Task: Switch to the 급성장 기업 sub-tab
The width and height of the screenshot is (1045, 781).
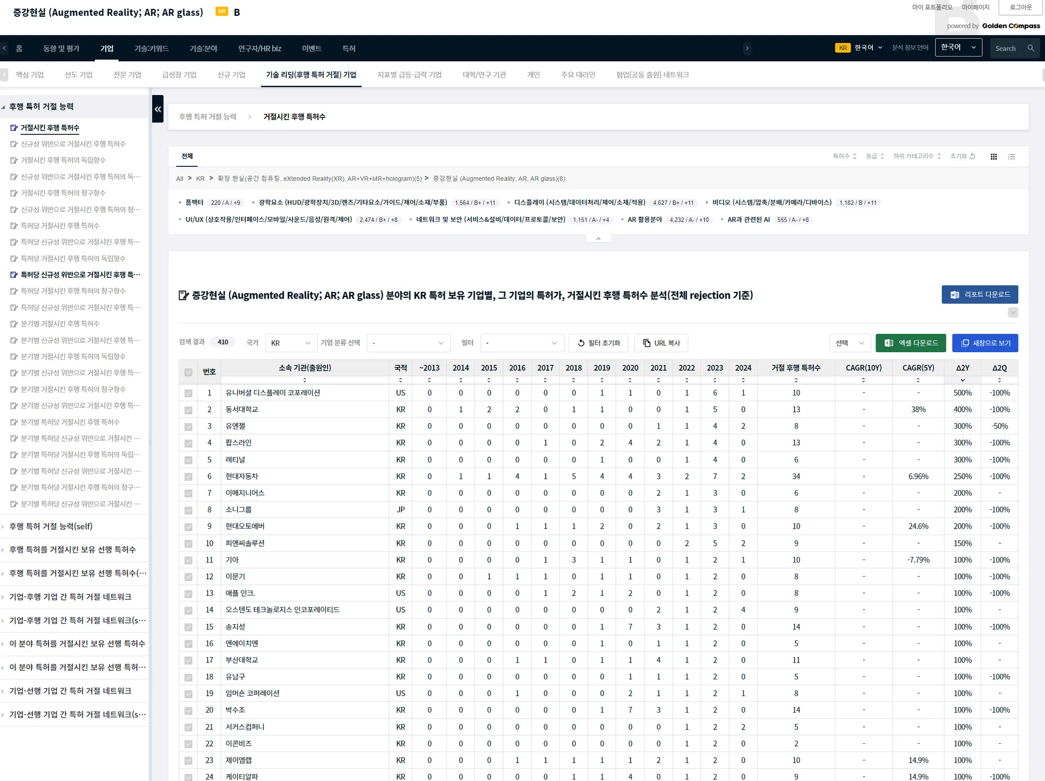Action: [x=179, y=75]
